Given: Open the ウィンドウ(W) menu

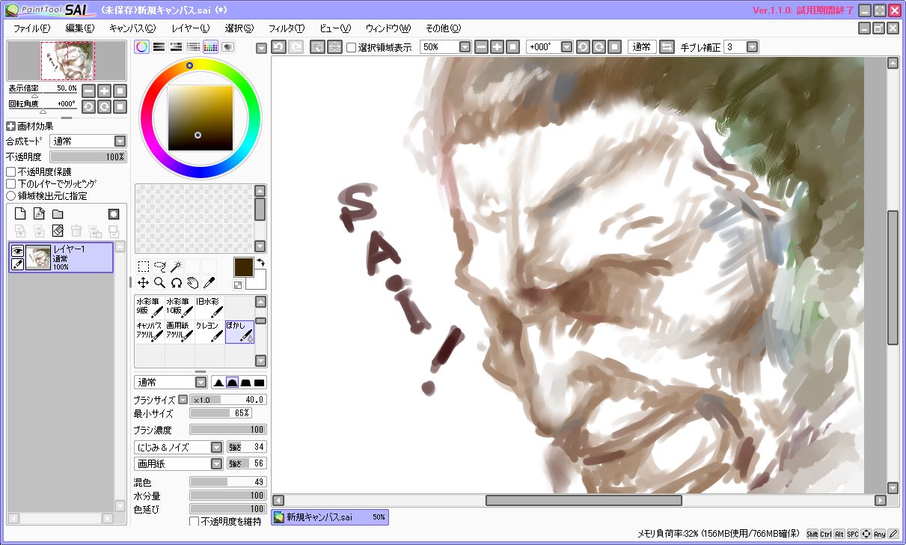Looking at the screenshot, I should coord(388,28).
